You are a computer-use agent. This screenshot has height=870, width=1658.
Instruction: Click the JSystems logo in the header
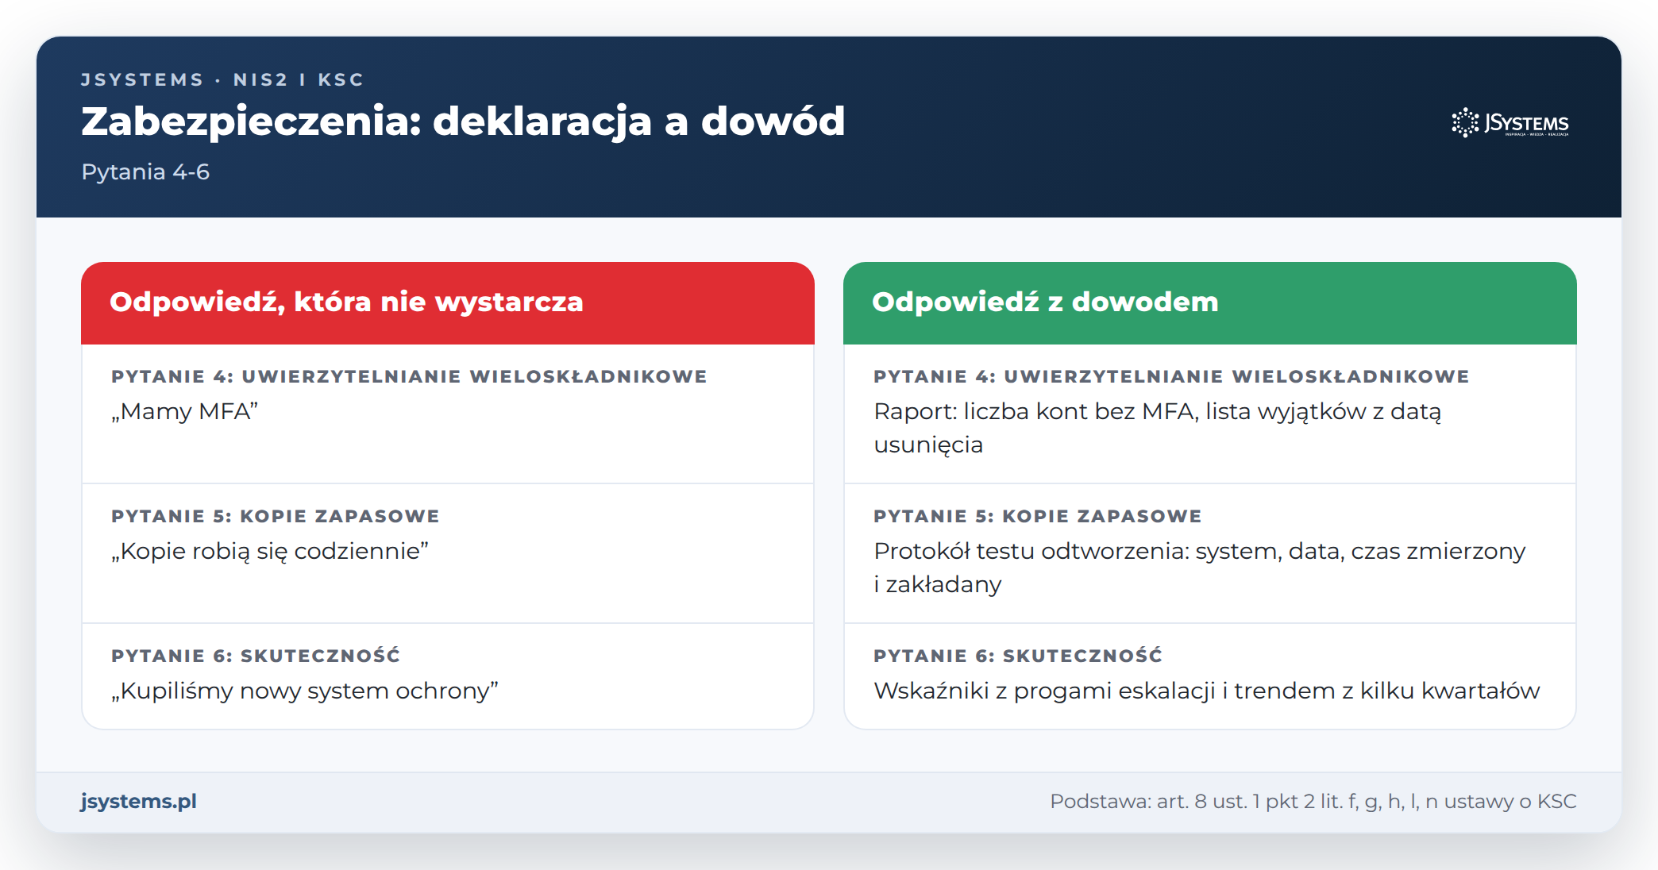(1510, 123)
